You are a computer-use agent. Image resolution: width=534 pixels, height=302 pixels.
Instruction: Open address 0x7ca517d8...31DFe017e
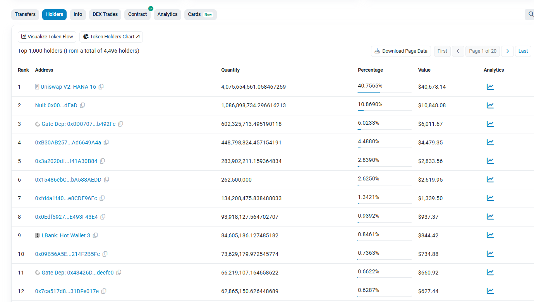pos(67,291)
